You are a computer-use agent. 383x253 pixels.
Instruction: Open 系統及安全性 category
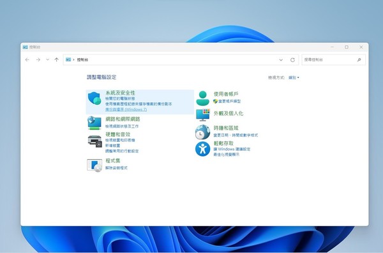tap(120, 93)
